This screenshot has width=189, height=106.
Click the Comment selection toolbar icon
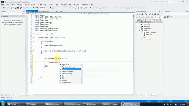tap(84, 8)
